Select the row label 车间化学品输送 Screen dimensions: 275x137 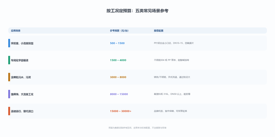point(20,60)
